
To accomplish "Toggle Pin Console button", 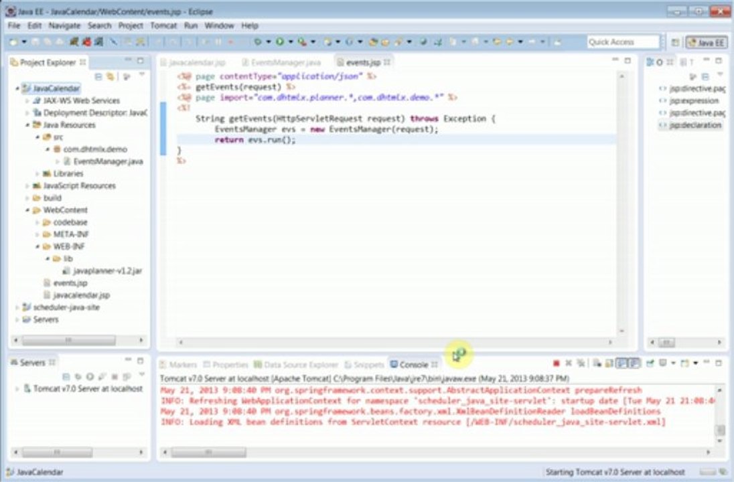I will pos(650,363).
